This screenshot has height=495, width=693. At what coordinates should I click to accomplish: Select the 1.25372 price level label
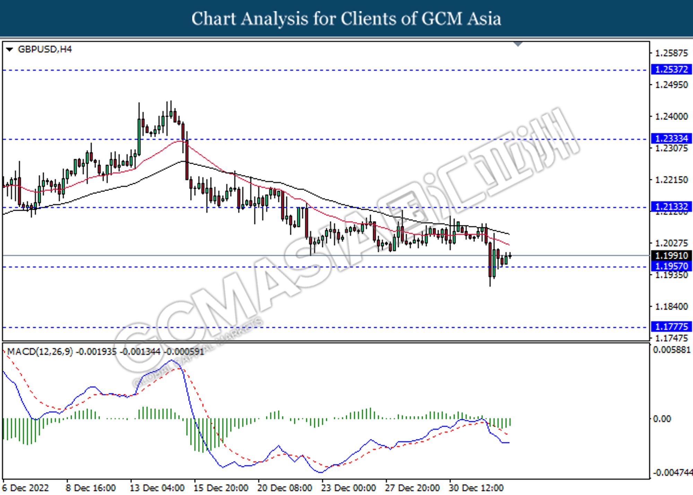(672, 69)
